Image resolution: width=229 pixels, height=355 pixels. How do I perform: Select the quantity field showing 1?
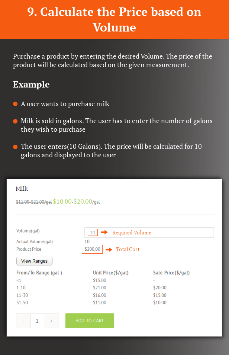37,321
